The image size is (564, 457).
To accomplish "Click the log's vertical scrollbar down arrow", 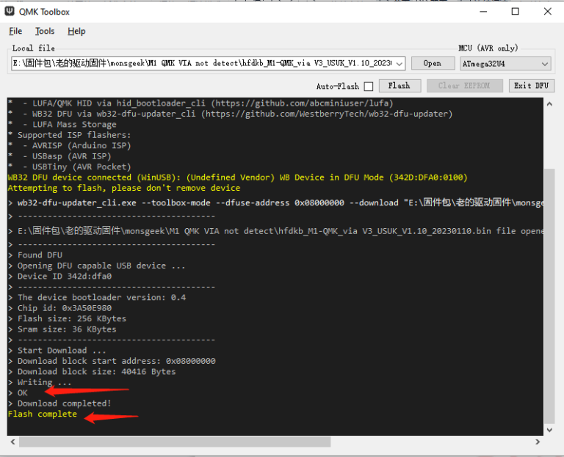I will click(549, 430).
